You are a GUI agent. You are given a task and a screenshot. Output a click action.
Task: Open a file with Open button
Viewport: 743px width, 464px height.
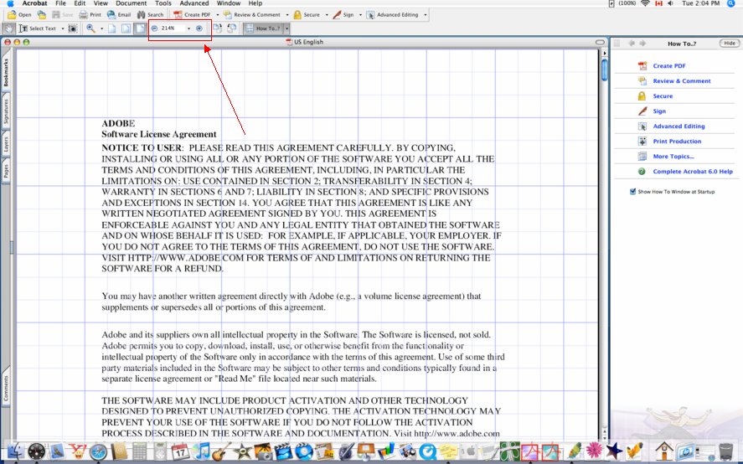(x=18, y=15)
